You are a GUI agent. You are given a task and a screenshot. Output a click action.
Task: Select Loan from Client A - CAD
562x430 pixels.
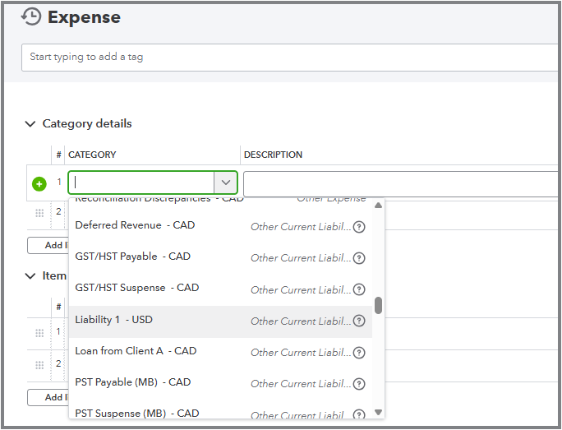[x=136, y=351]
